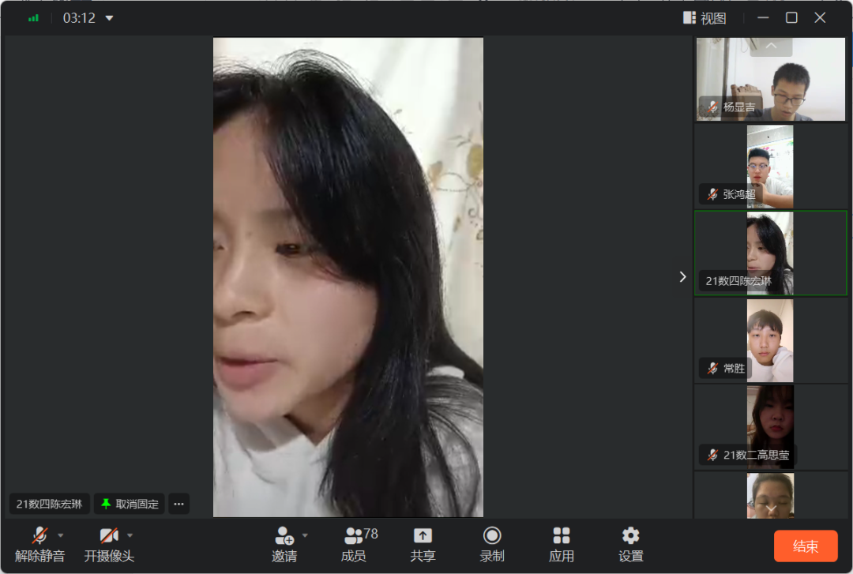The width and height of the screenshot is (853, 574).
Task: End the meeting with 结束 button
Action: click(x=805, y=546)
